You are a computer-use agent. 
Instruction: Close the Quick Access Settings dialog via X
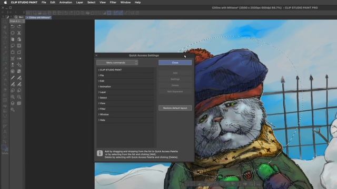(96, 56)
